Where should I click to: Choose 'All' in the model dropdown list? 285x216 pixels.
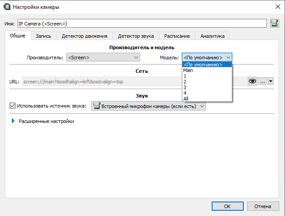click(x=186, y=99)
